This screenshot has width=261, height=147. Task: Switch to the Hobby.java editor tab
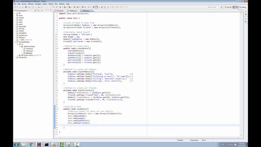click(73, 11)
